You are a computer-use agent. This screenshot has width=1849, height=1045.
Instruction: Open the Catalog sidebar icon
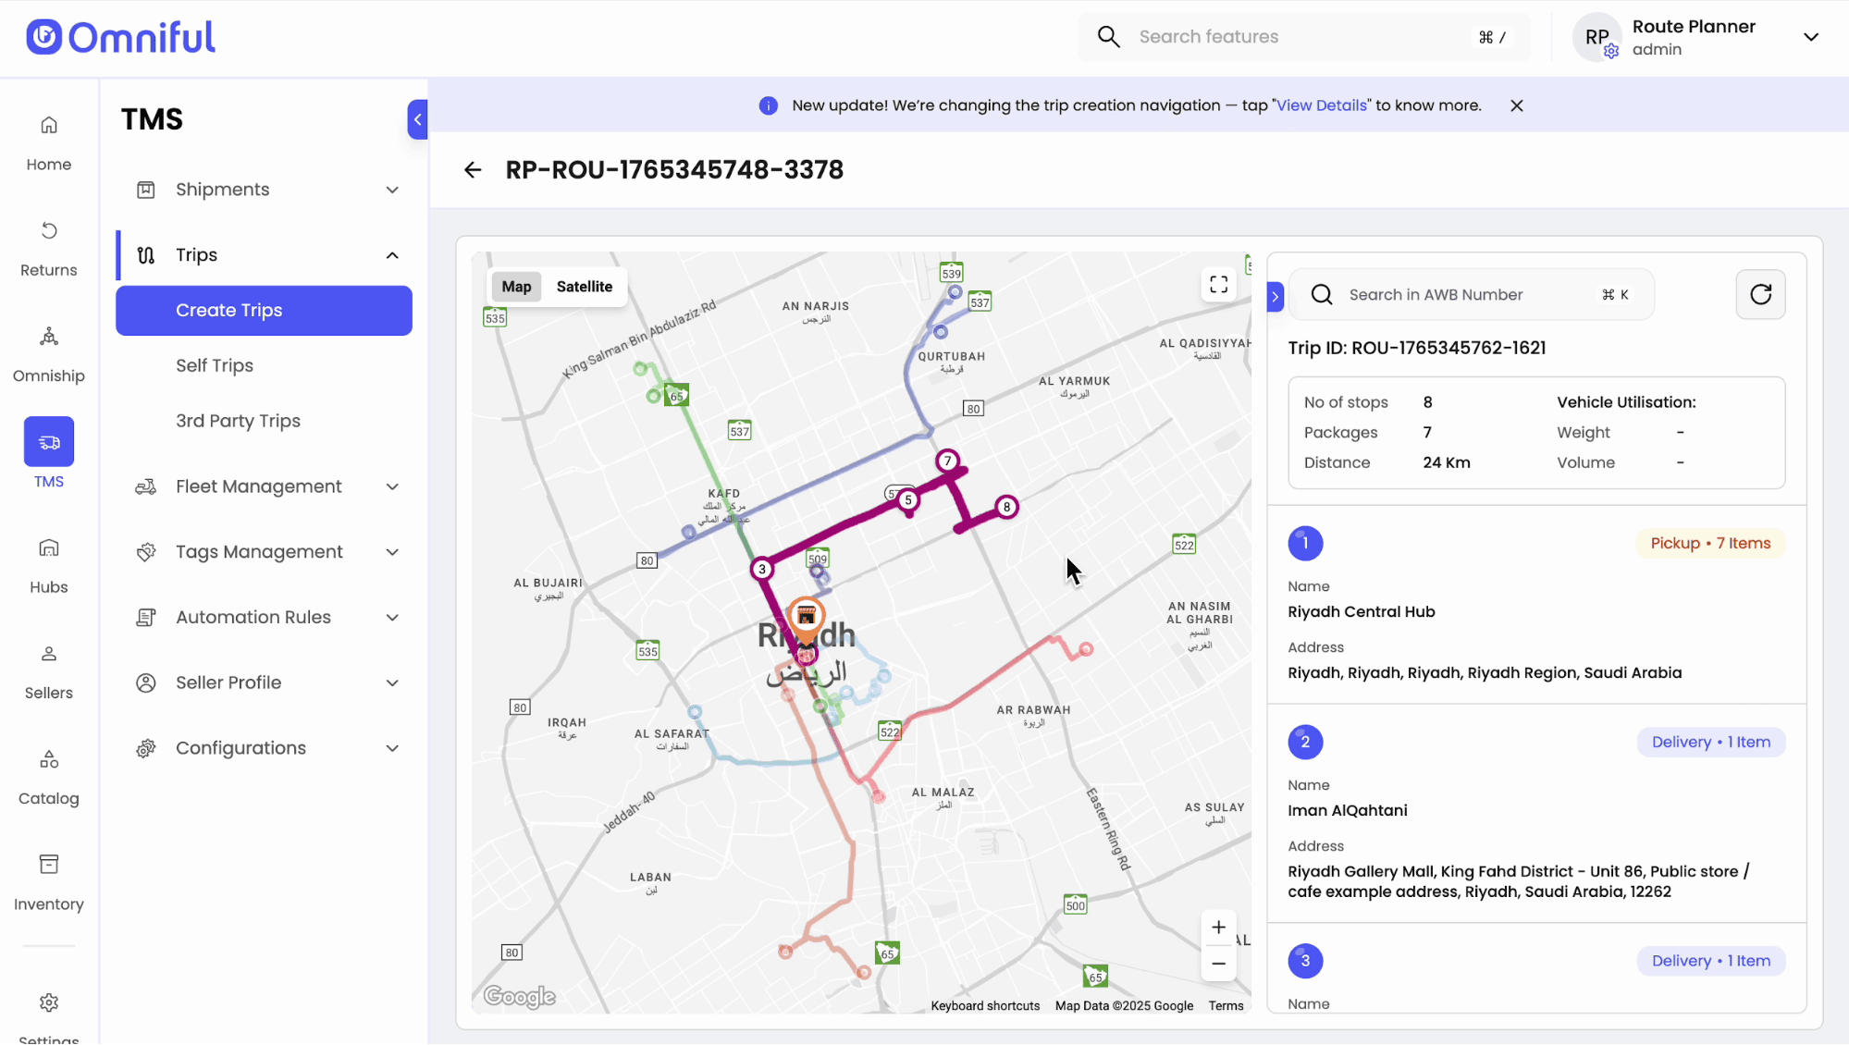[49, 776]
